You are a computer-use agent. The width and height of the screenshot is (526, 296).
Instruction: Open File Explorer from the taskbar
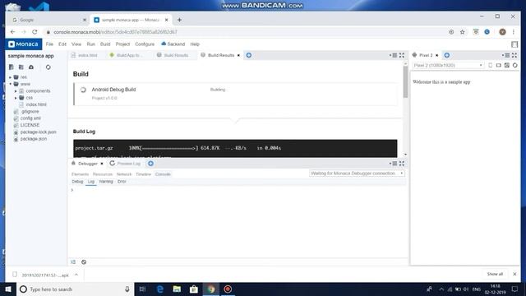[x=177, y=289]
